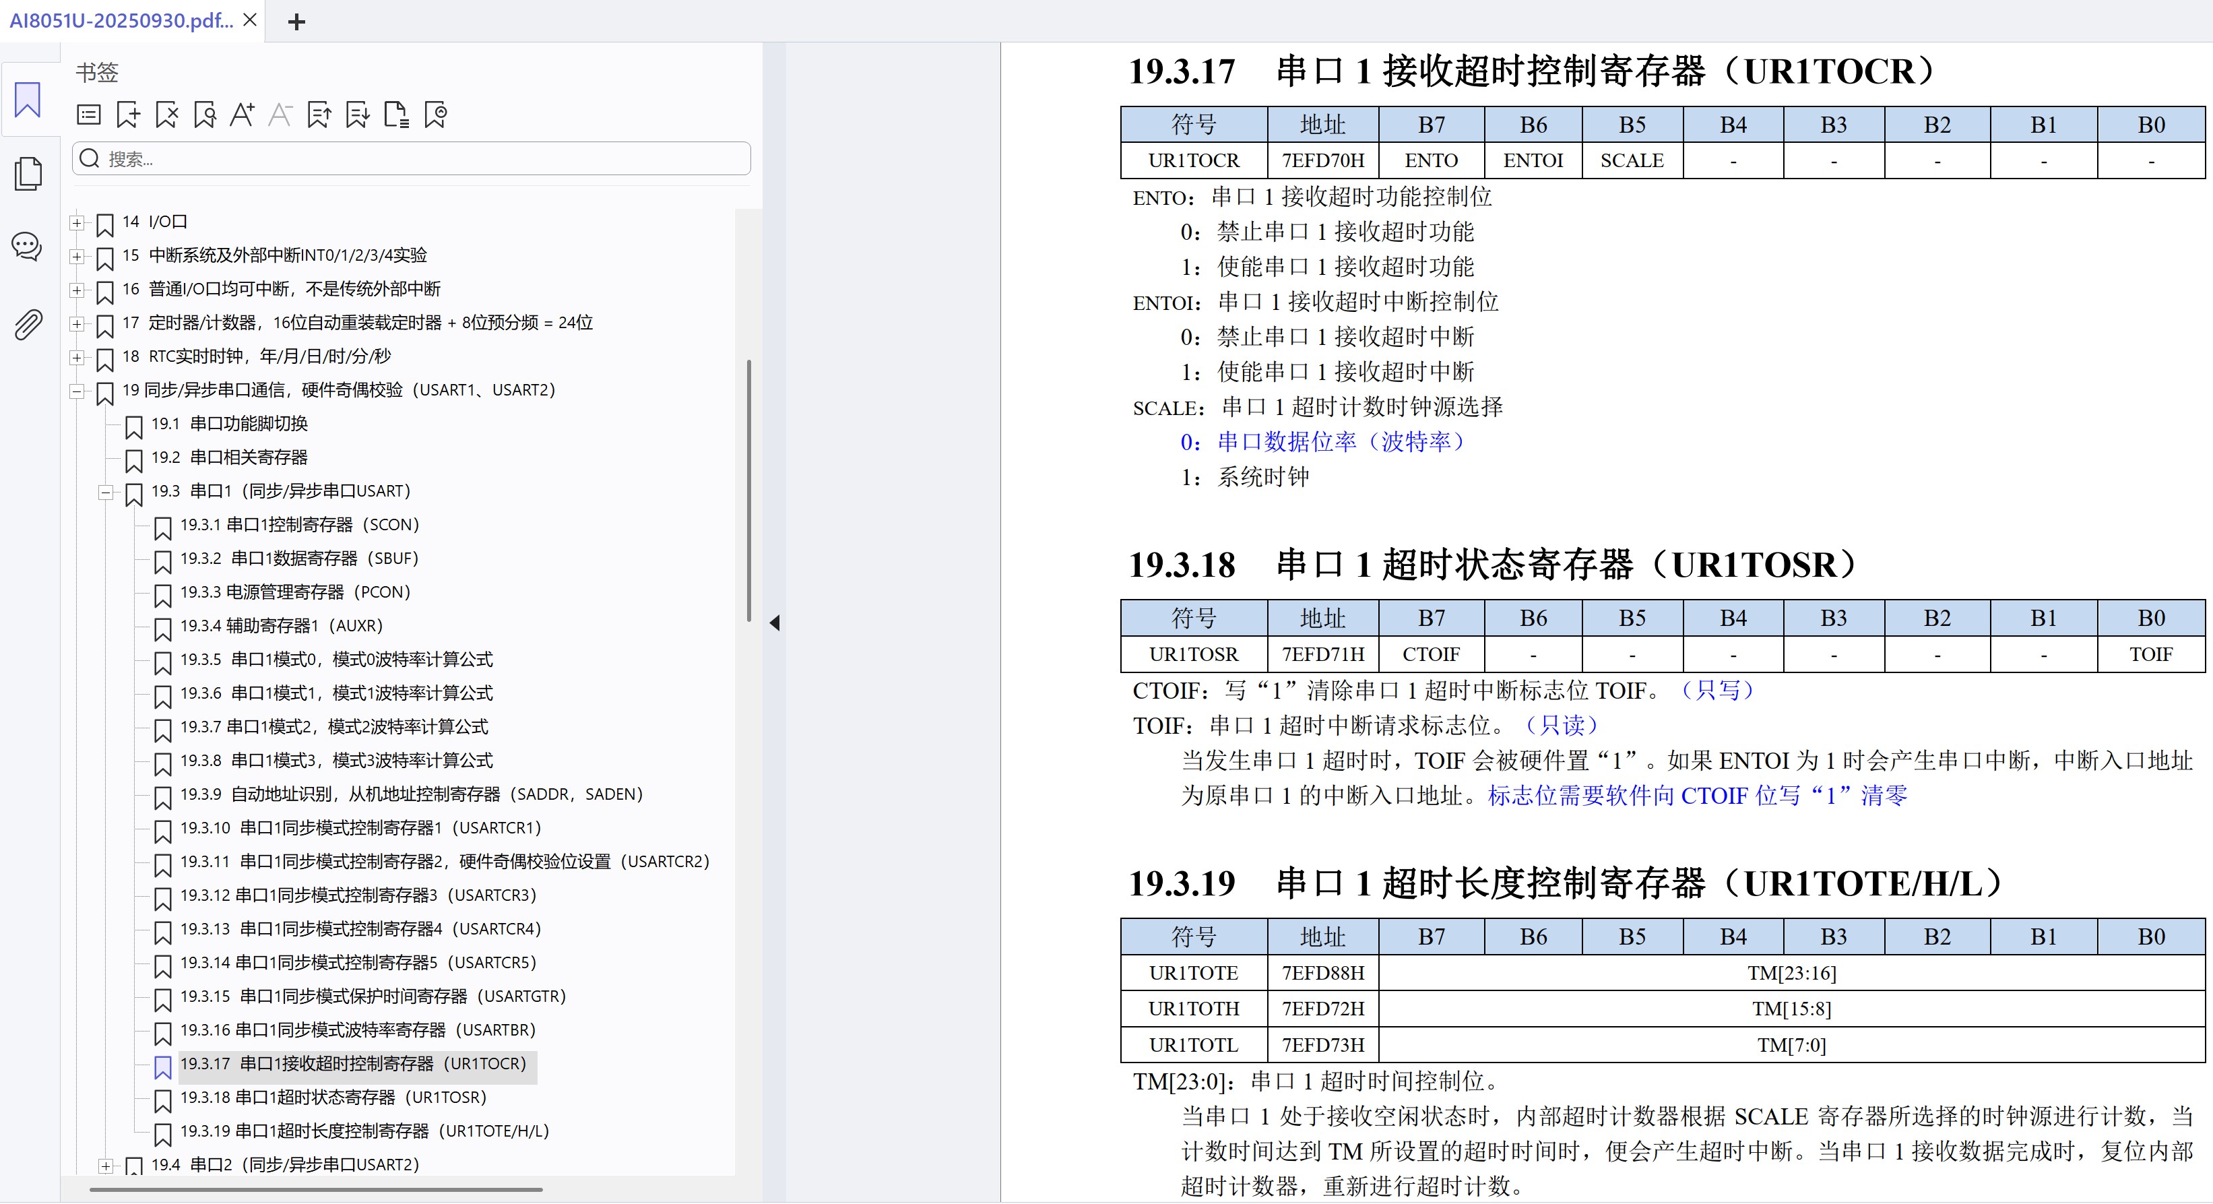Open a new tab with the plus button

(x=296, y=21)
